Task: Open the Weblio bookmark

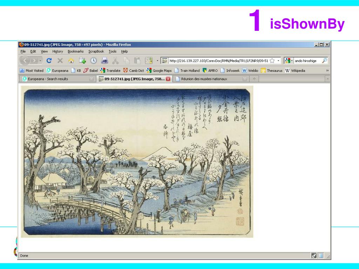Action: (250, 70)
